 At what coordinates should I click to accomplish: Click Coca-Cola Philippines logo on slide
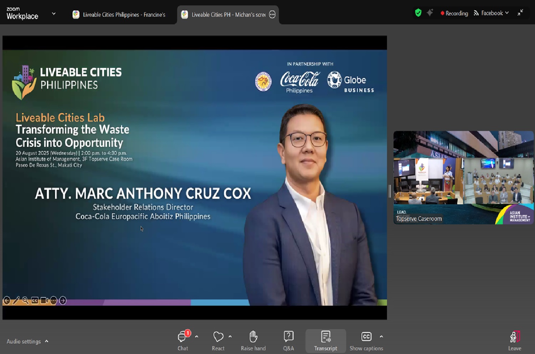coord(300,82)
